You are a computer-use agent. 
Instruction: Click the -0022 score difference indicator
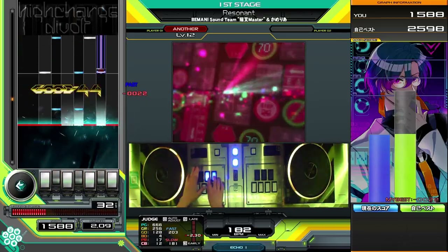135,93
